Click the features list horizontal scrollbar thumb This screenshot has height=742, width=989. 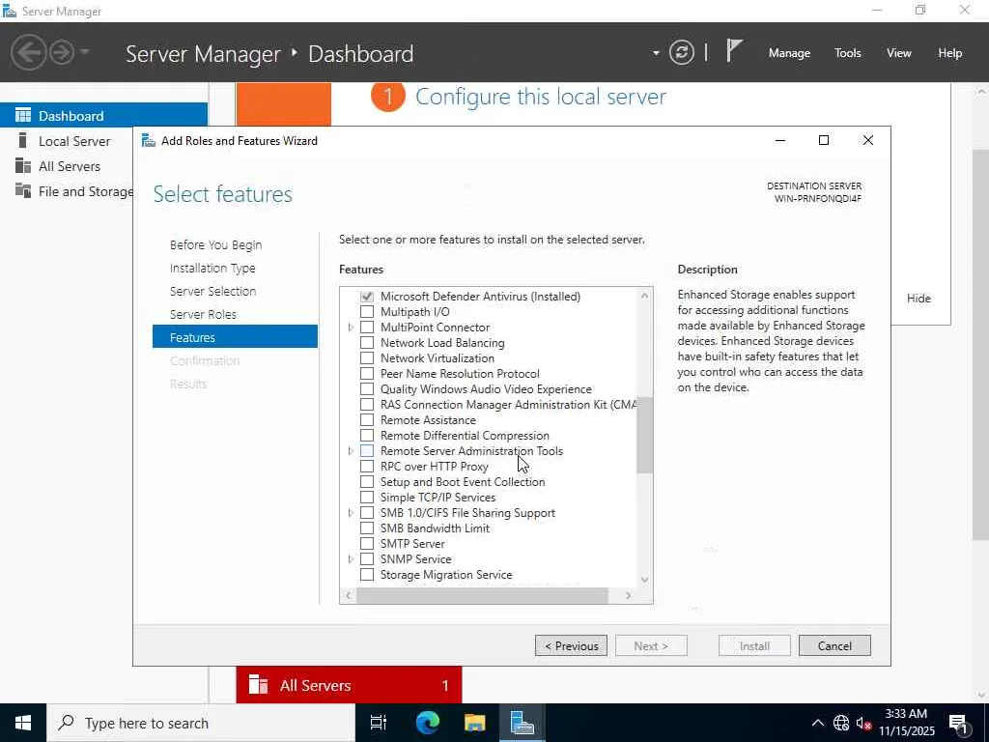(482, 595)
